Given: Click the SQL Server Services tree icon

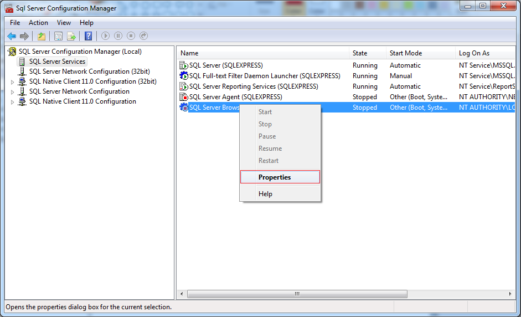Looking at the screenshot, I should click(x=22, y=62).
